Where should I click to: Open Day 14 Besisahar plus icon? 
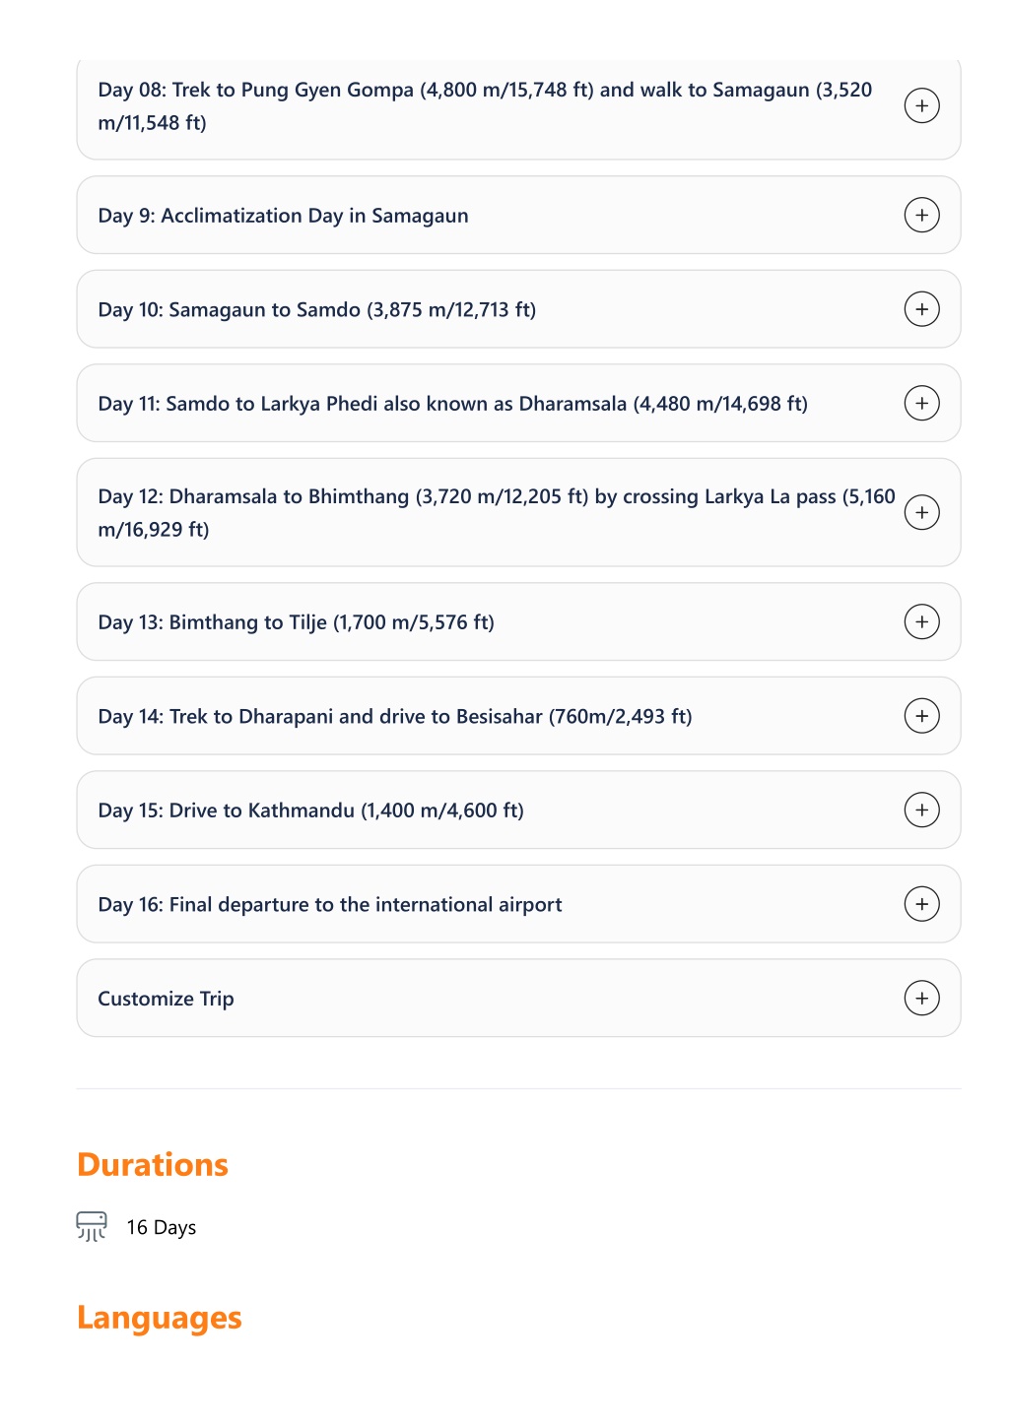tap(921, 716)
